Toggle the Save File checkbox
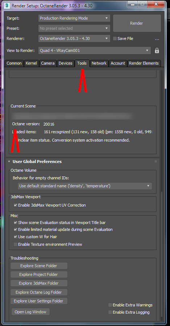The height and width of the screenshot is (326, 170). coord(115,38)
